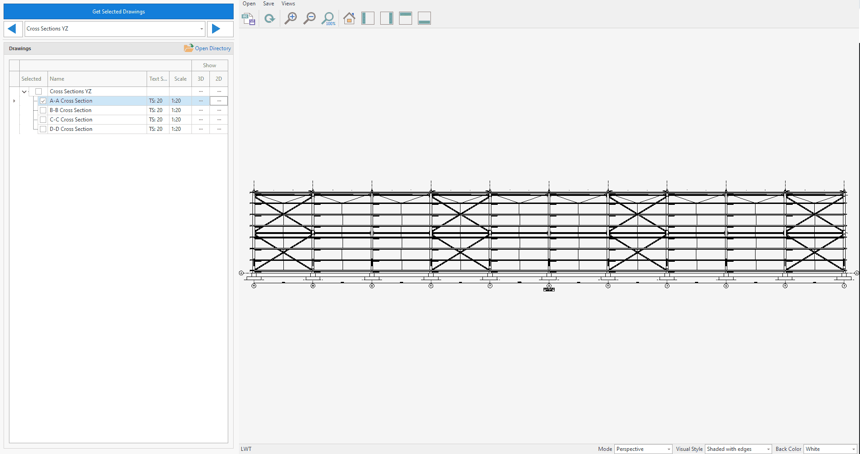Click the save as image icon
This screenshot has height=454, width=860.
[x=248, y=19]
